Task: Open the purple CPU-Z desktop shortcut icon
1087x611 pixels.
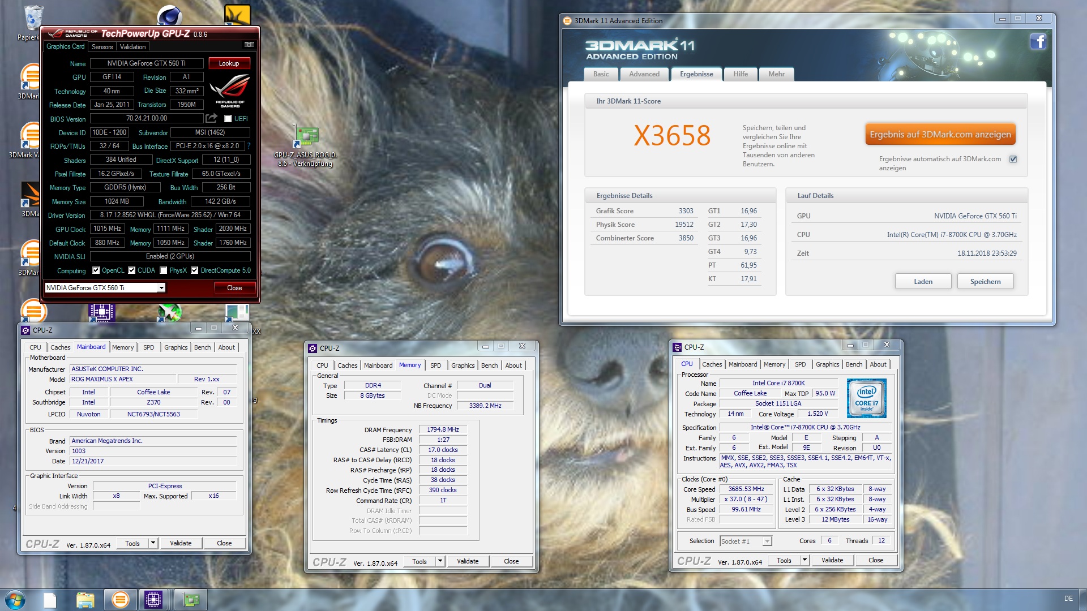Action: tap(101, 312)
